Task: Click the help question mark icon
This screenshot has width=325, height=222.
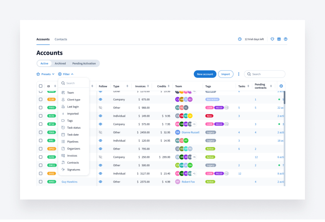Action: [x=286, y=39]
